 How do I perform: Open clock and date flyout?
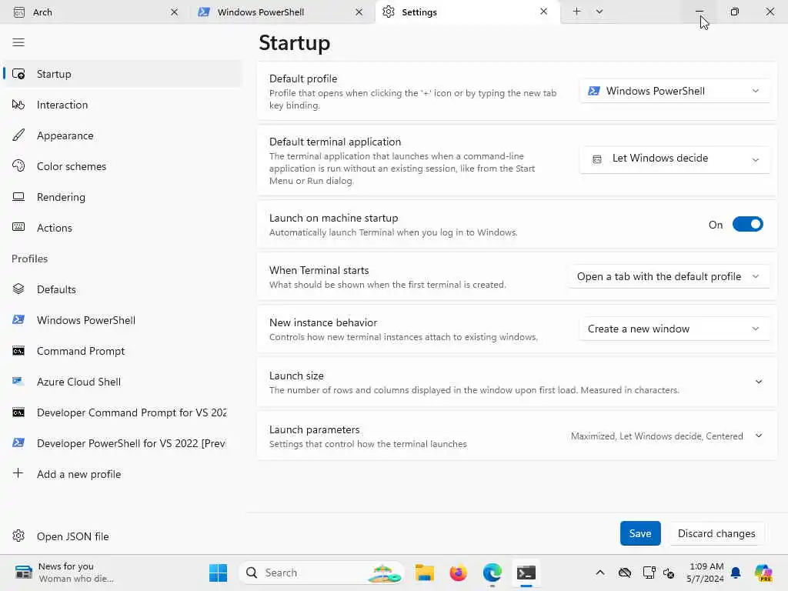(705, 573)
